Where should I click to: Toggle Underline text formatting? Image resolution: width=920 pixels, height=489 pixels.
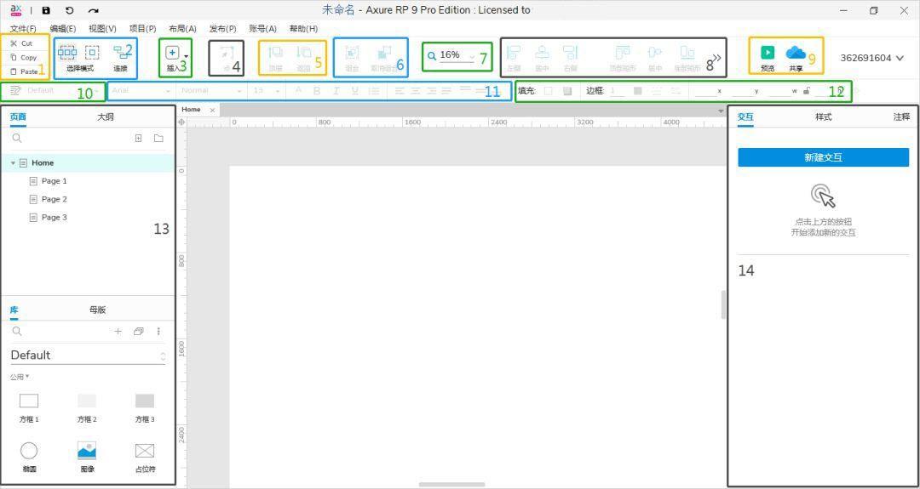tap(355, 91)
